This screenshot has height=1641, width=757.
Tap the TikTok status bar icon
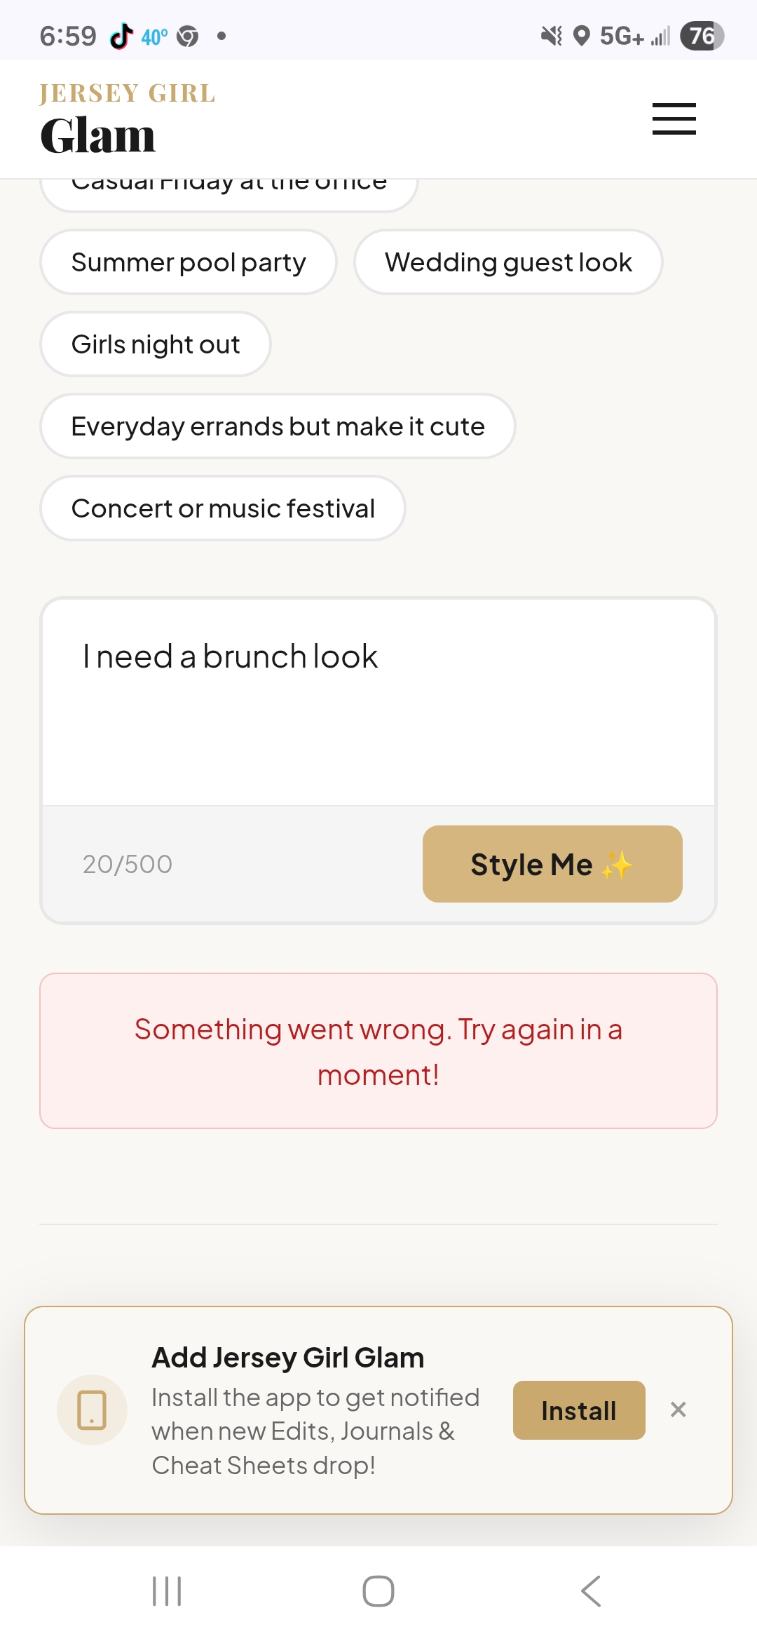pyautogui.click(x=121, y=36)
